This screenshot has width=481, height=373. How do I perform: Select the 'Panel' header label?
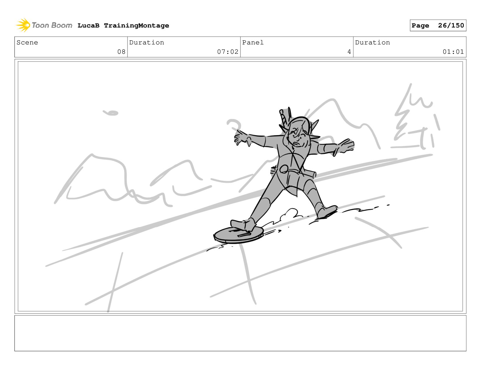coord(253,42)
